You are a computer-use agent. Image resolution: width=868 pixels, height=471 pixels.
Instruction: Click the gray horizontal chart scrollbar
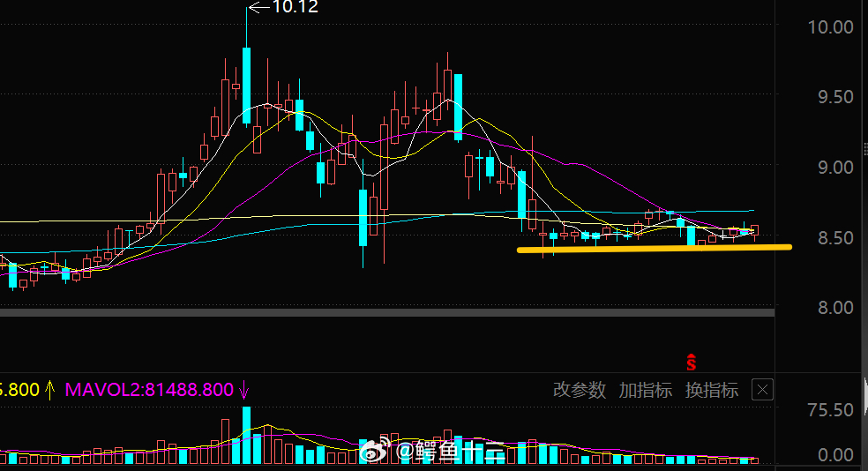pyautogui.click(x=387, y=313)
